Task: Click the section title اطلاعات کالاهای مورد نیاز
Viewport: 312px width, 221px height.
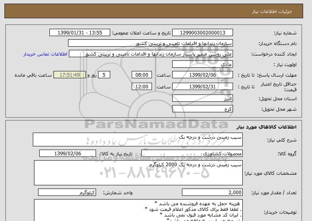Action: [x=267, y=127]
